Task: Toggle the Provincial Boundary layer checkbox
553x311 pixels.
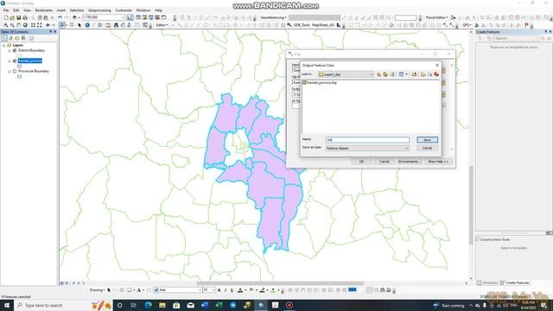Action: pyautogui.click(x=15, y=71)
